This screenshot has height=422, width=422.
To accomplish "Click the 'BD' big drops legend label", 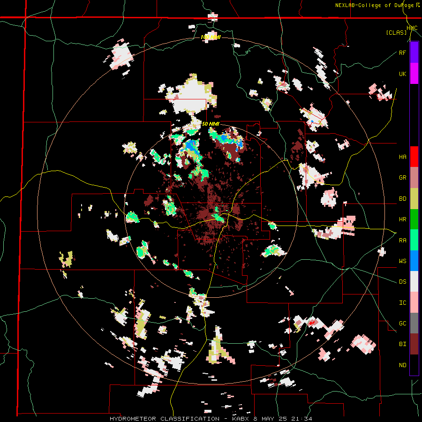I will [x=402, y=199].
